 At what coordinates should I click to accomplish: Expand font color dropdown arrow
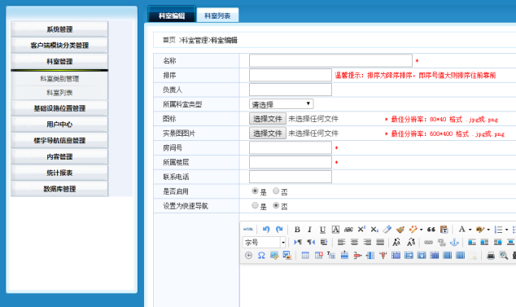coord(470,230)
